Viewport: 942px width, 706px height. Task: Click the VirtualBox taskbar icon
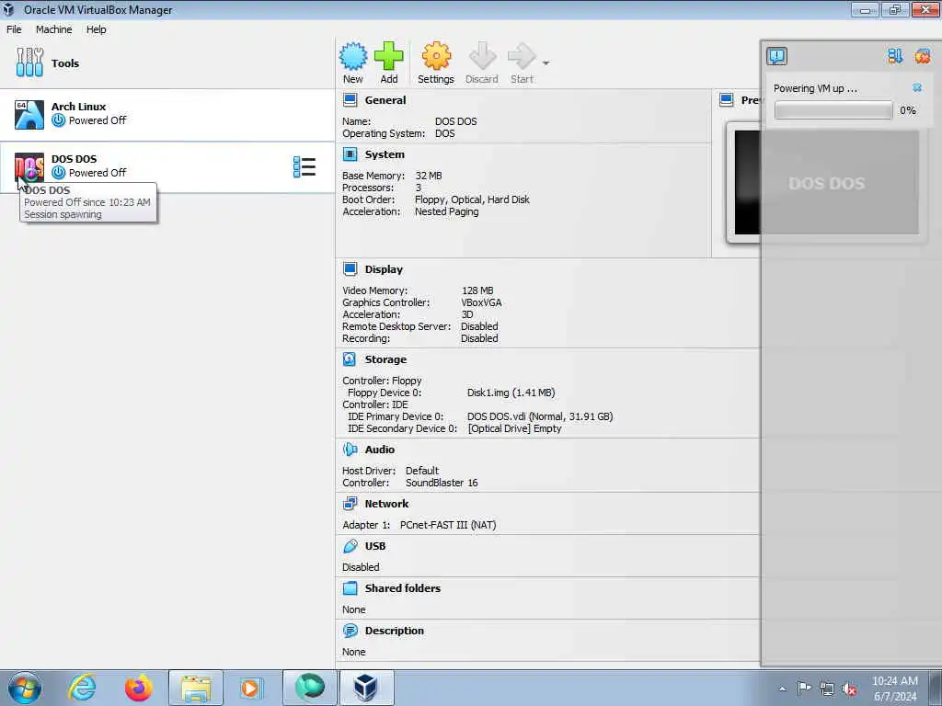click(366, 688)
